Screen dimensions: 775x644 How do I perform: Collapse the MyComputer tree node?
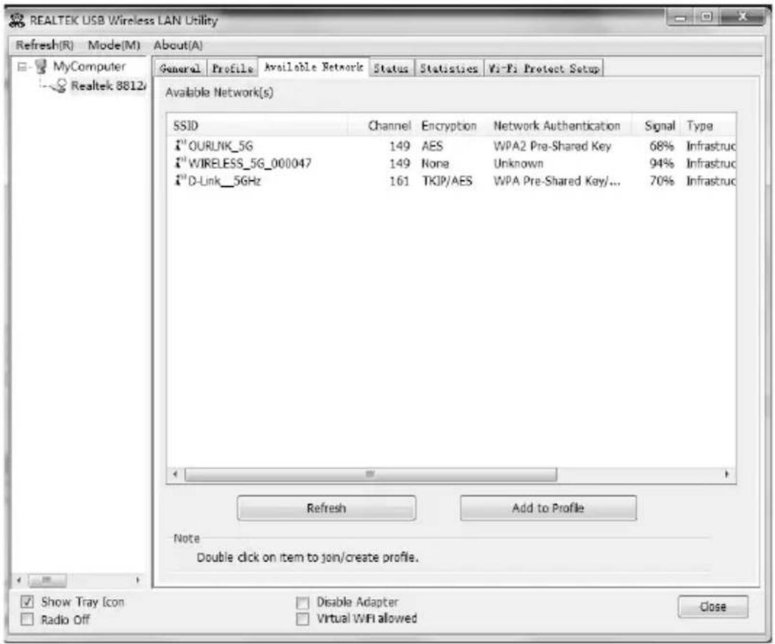pyautogui.click(x=22, y=66)
